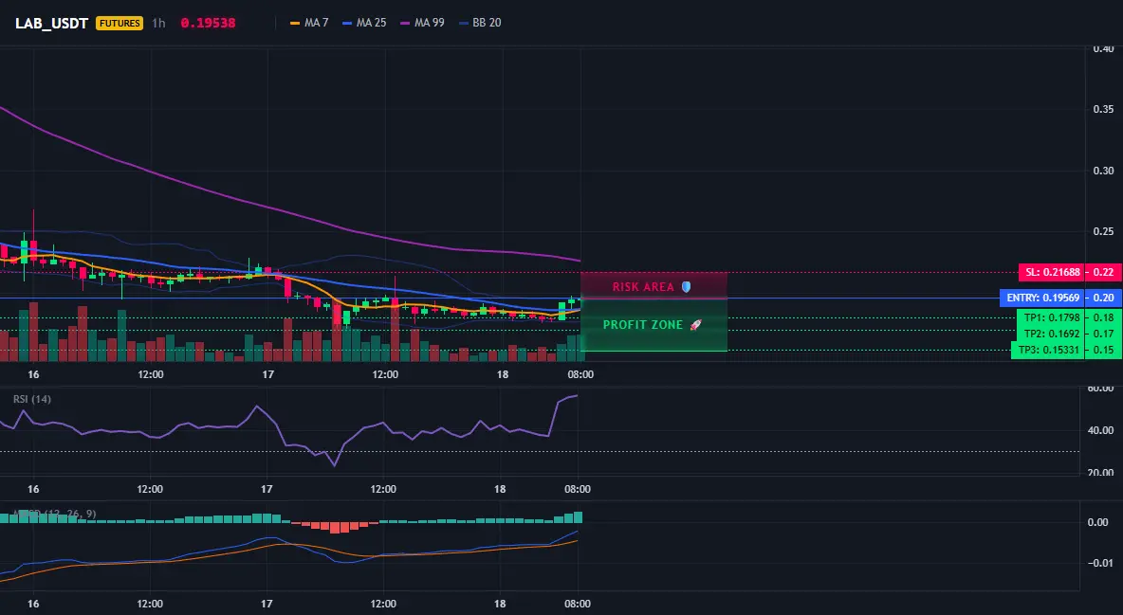Image resolution: width=1123 pixels, height=615 pixels.
Task: Click the LAB_USDT symbol name
Action: [x=51, y=23]
